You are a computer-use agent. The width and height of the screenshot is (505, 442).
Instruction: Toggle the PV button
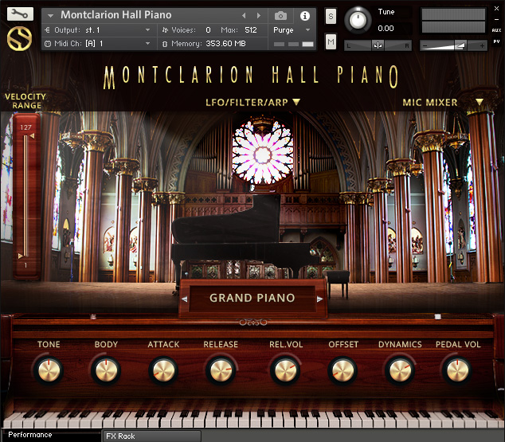496,41
